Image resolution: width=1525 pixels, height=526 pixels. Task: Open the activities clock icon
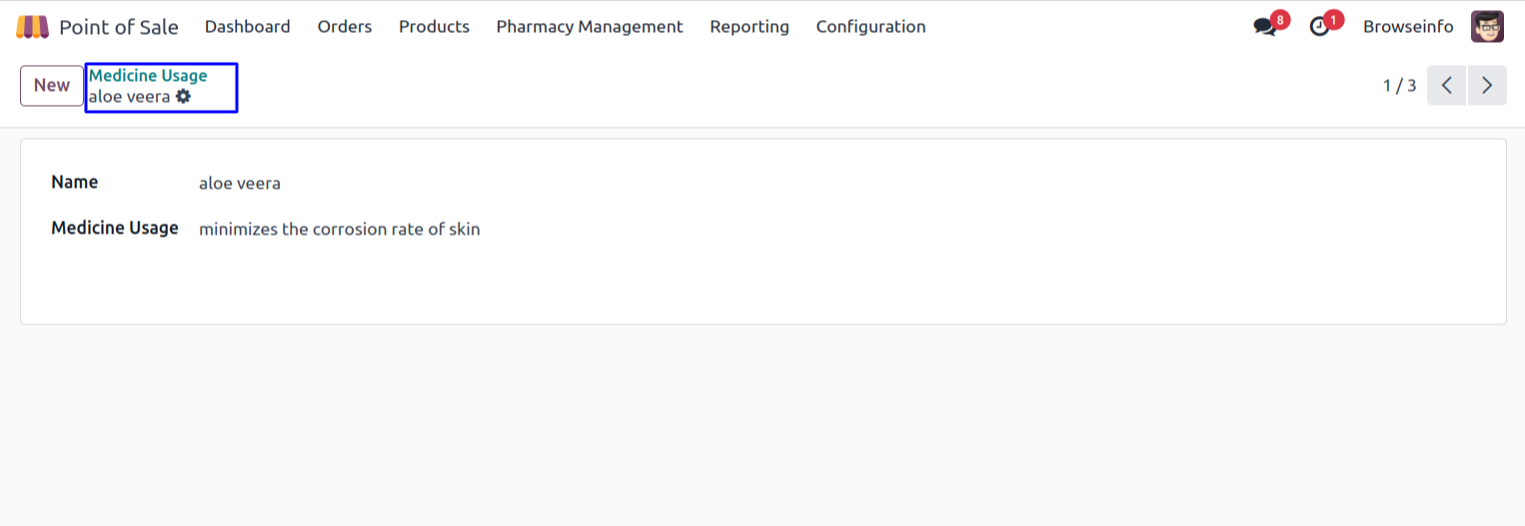coord(1320,27)
